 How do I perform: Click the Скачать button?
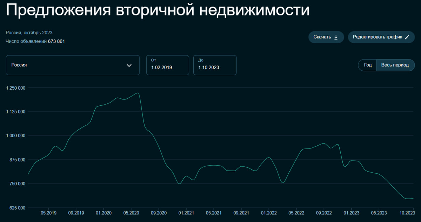point(326,37)
